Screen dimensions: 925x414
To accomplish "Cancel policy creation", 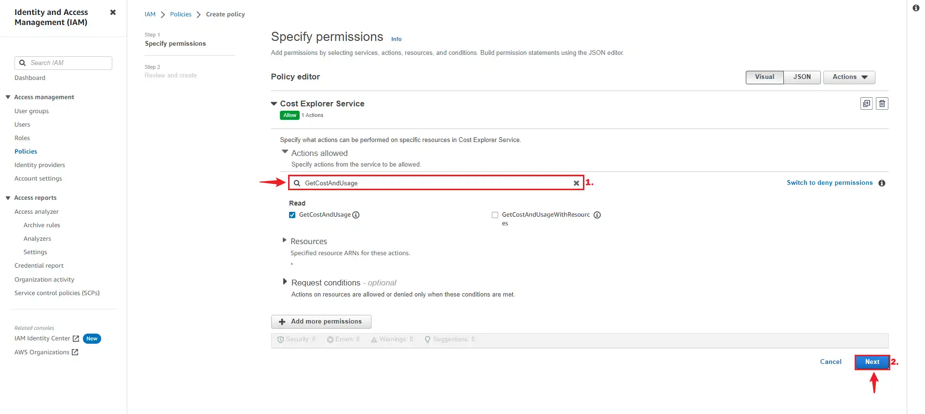I will 831,362.
